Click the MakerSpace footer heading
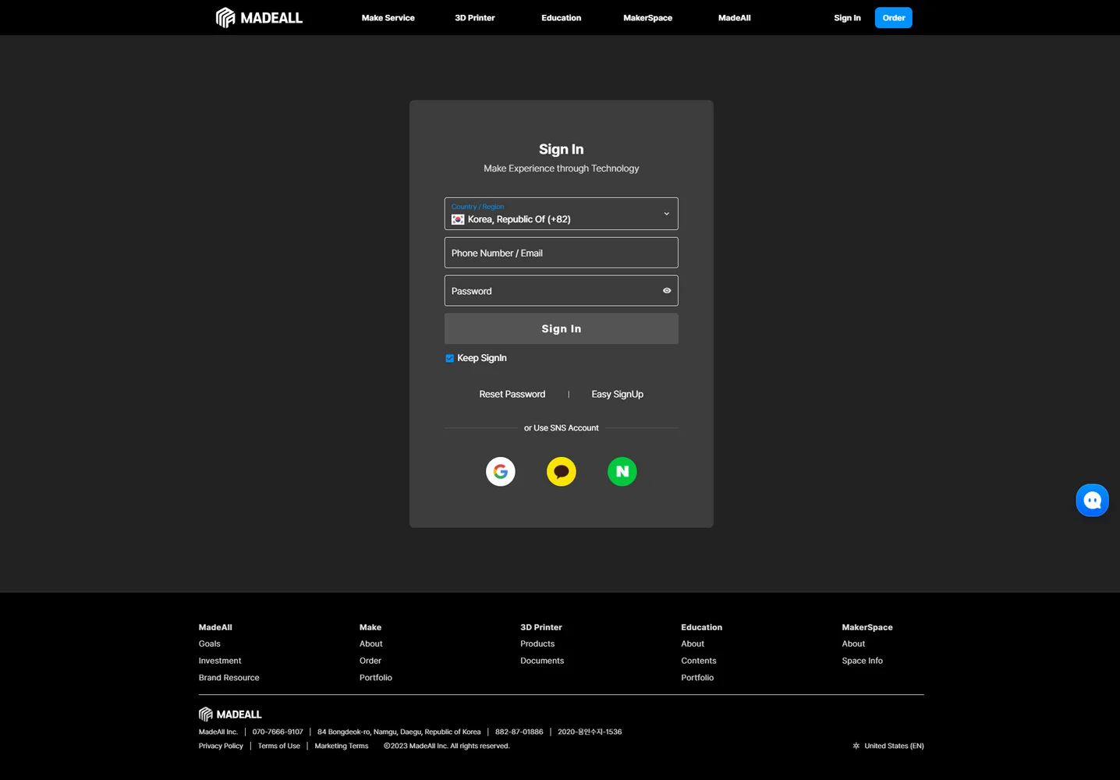 pyautogui.click(x=867, y=627)
